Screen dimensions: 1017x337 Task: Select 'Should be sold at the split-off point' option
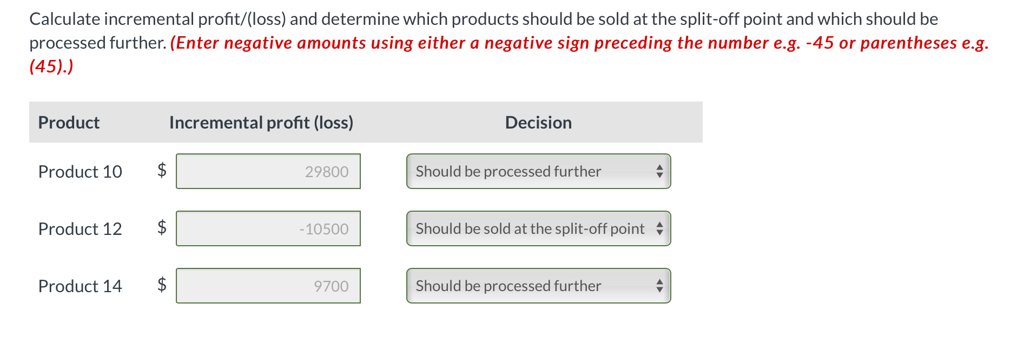coord(529,228)
